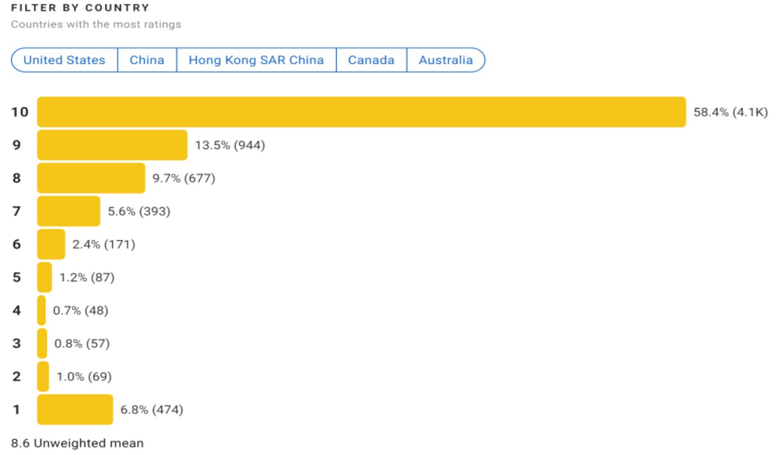Viewport: 779px width, 455px height.
Task: Click the 6.8% (474) label
Action: pos(152,409)
